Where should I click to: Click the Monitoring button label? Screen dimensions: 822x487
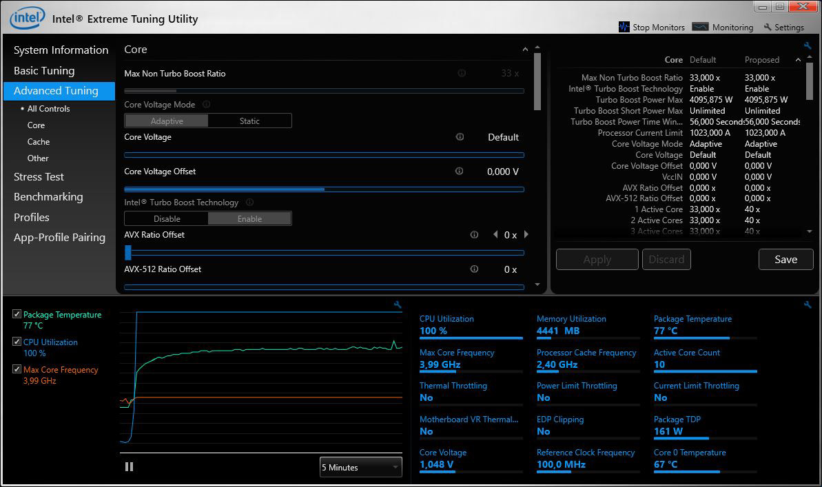(x=732, y=28)
